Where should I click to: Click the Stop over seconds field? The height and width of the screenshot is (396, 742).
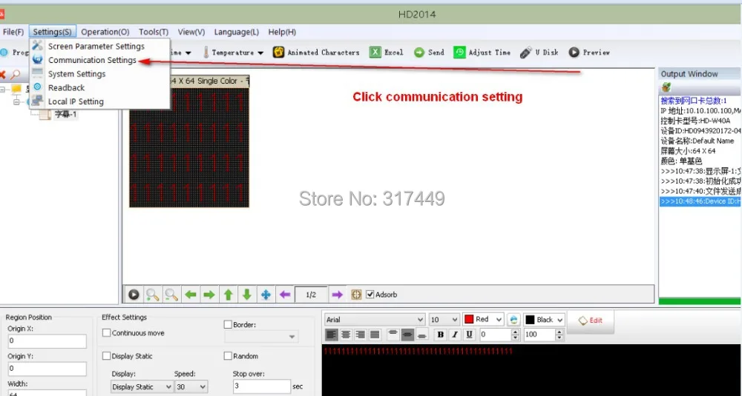[x=261, y=386]
